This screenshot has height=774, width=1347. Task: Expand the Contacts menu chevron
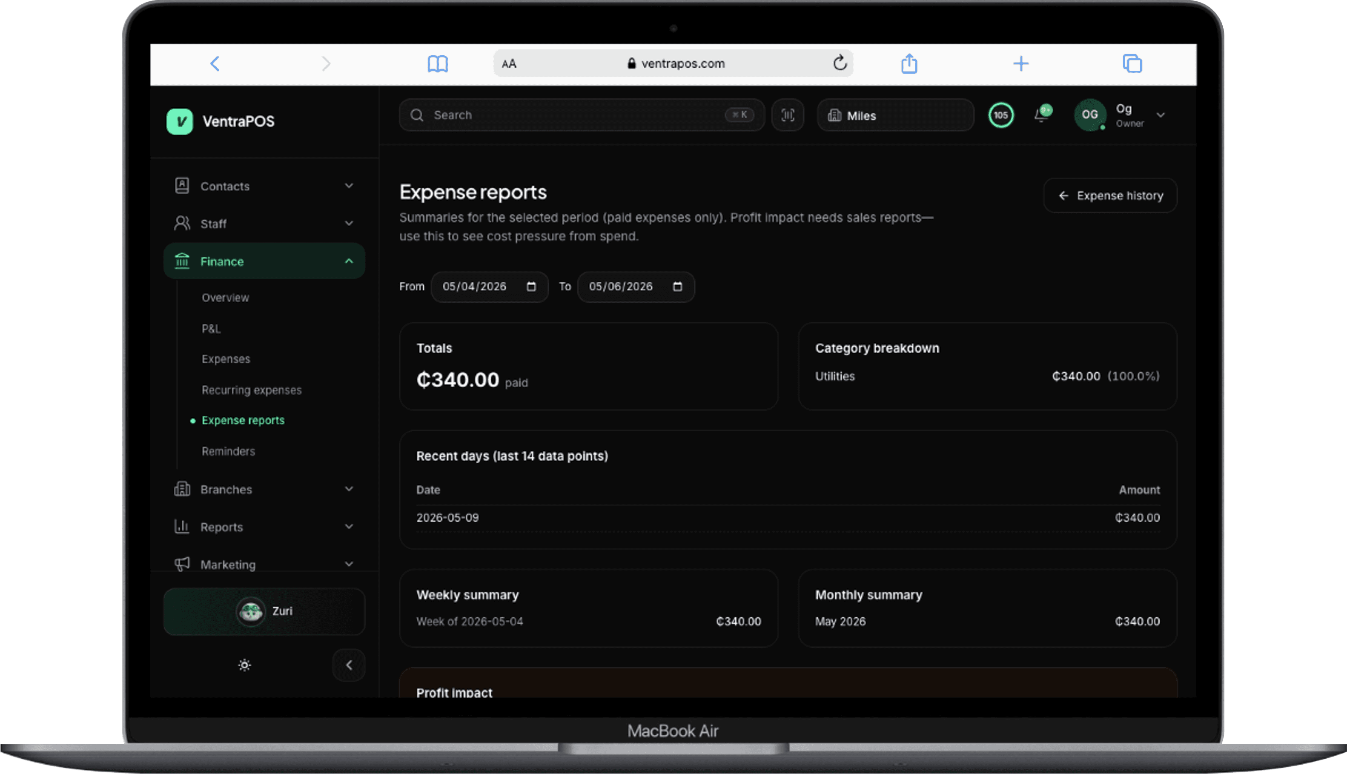[349, 186]
